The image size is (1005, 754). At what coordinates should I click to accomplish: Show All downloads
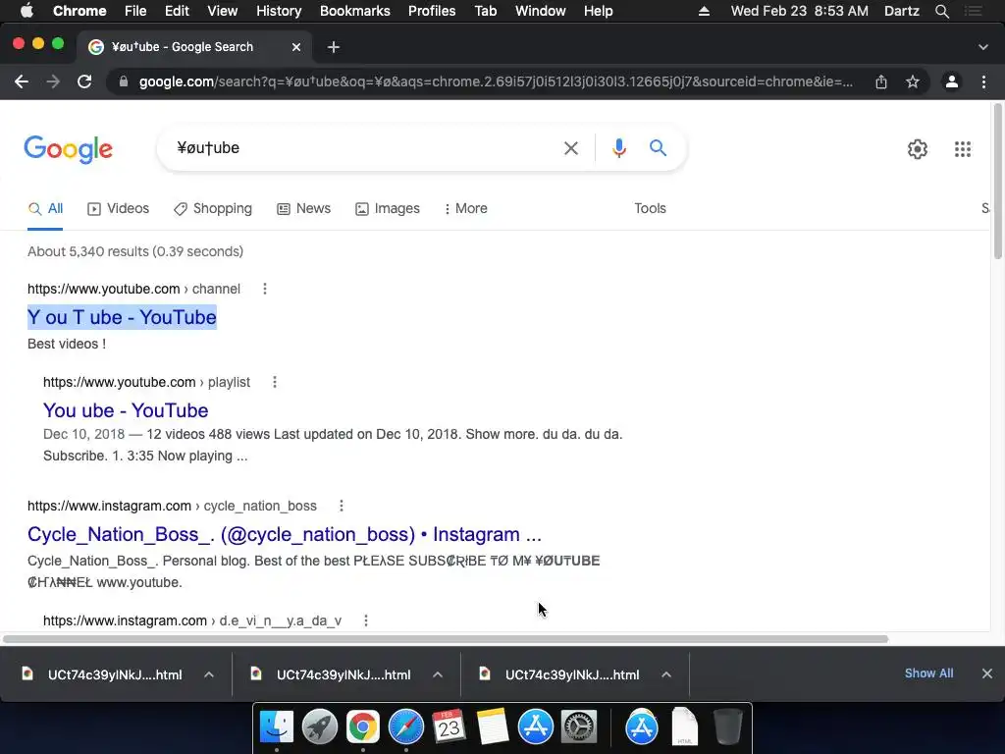928,673
